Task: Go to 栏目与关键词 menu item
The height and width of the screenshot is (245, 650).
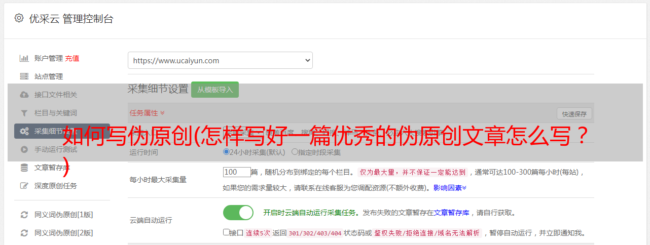Action: [56, 113]
